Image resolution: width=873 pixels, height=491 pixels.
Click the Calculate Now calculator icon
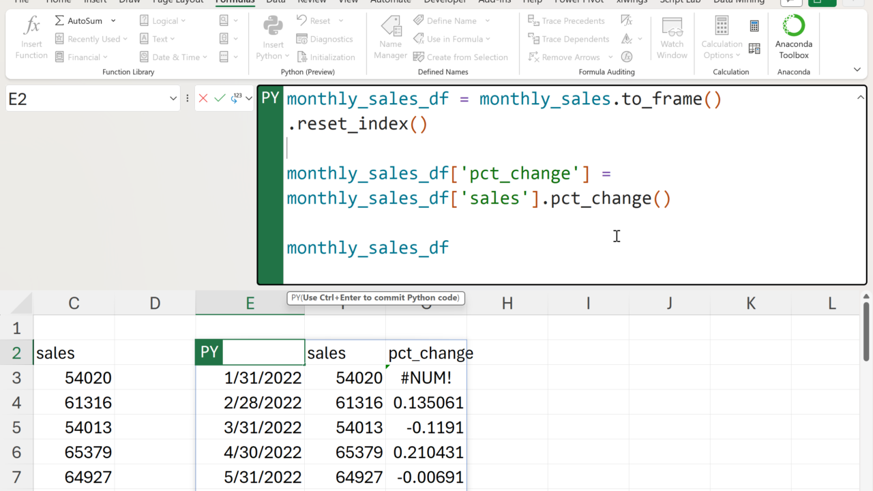click(754, 27)
